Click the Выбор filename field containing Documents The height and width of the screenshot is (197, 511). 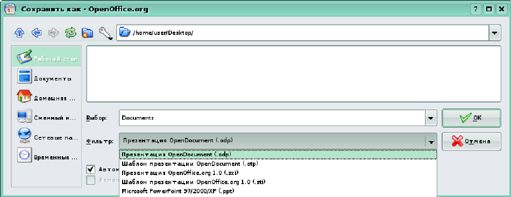point(272,118)
